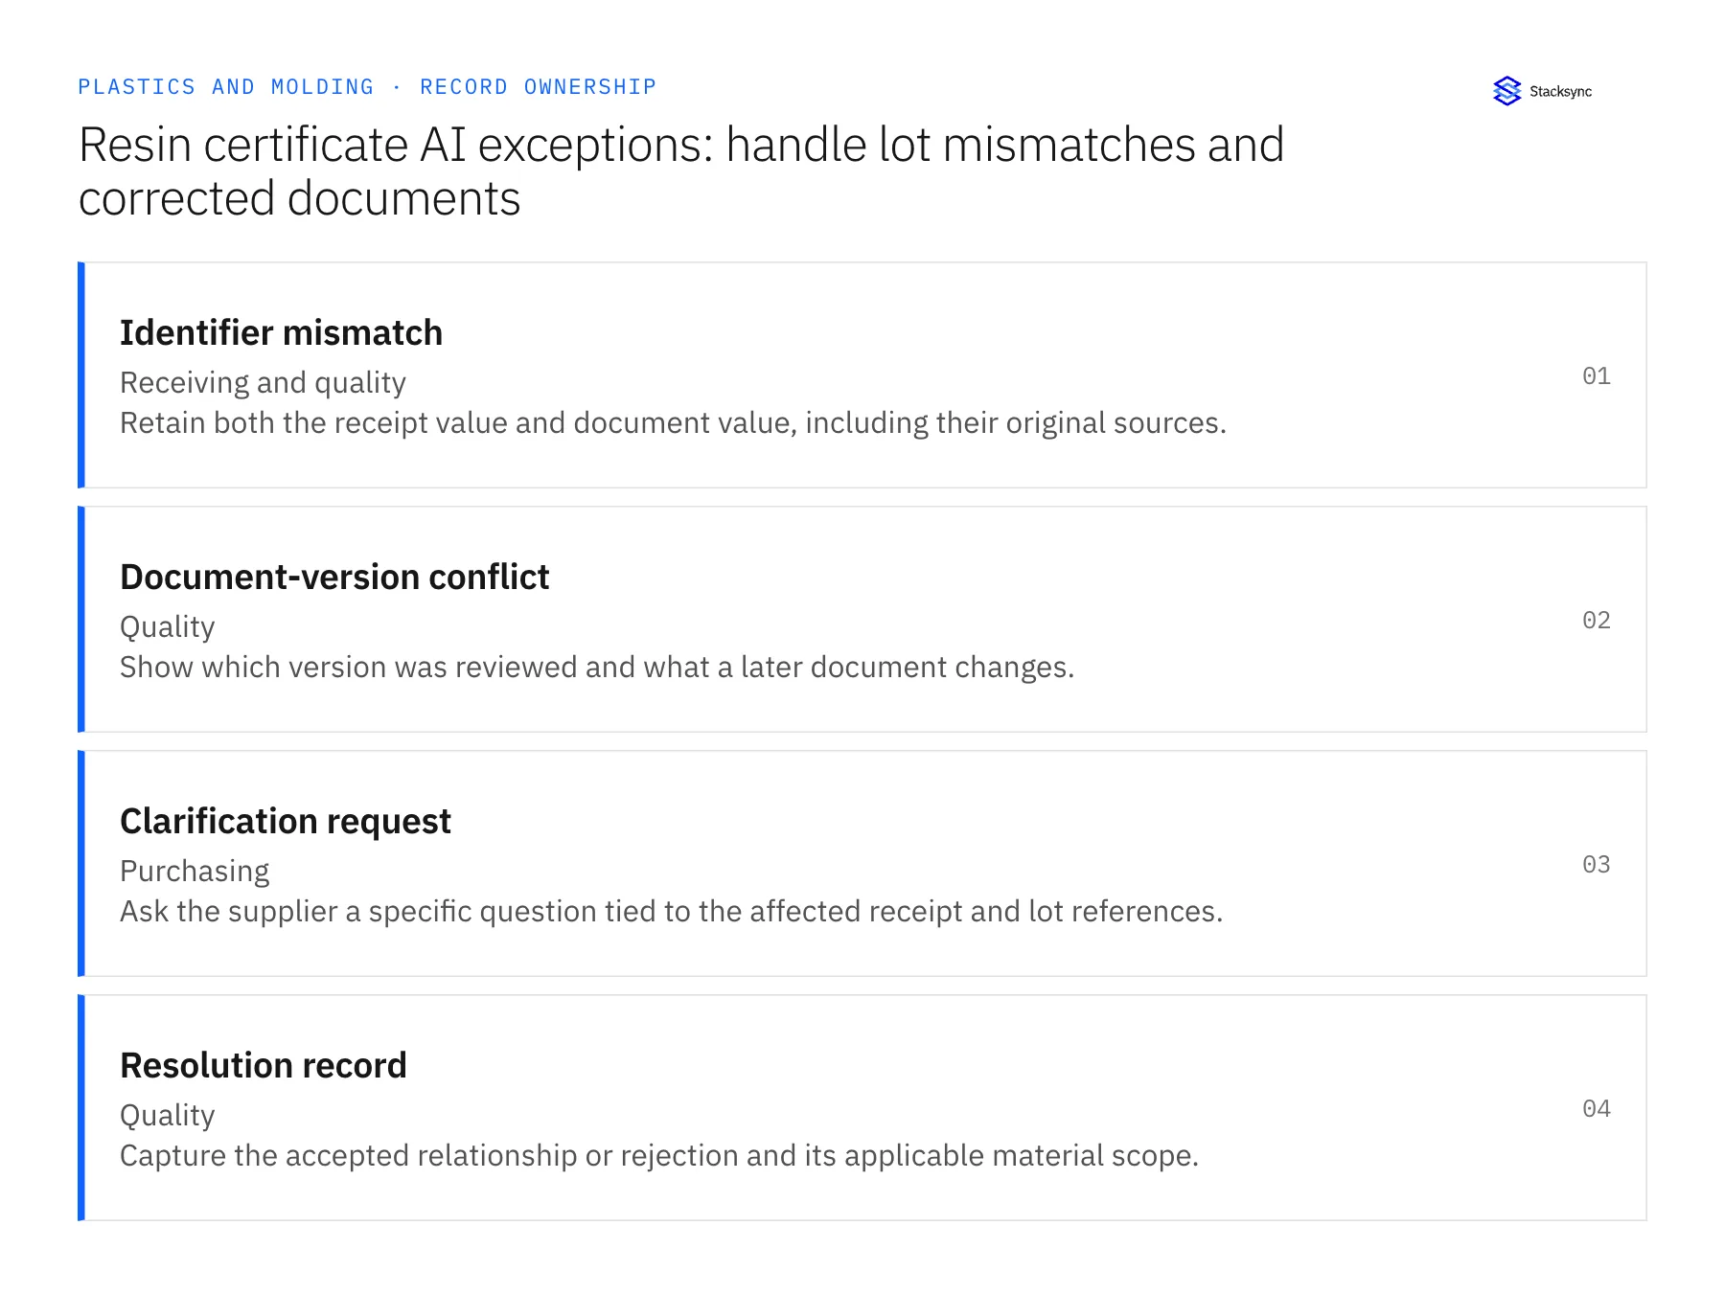Open the 'Identifier mismatch' card heading
Viewport: 1725px width, 1293px height.
(281, 333)
